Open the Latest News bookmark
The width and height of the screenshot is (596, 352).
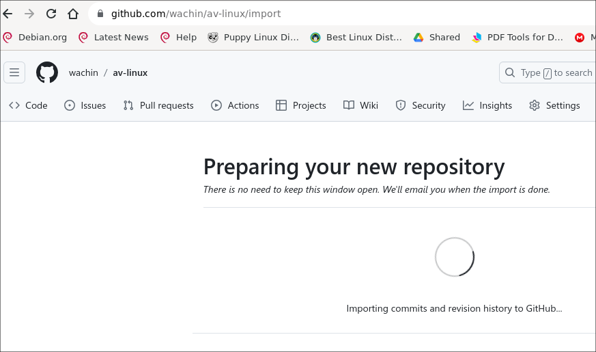coord(113,38)
